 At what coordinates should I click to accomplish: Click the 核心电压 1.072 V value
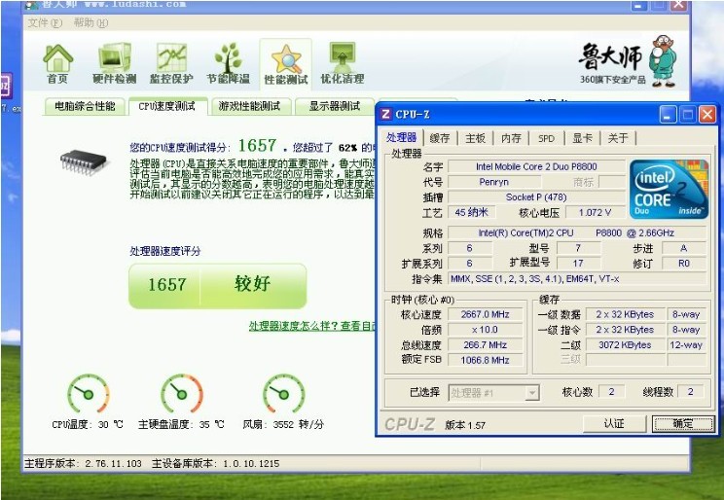pyautogui.click(x=595, y=212)
